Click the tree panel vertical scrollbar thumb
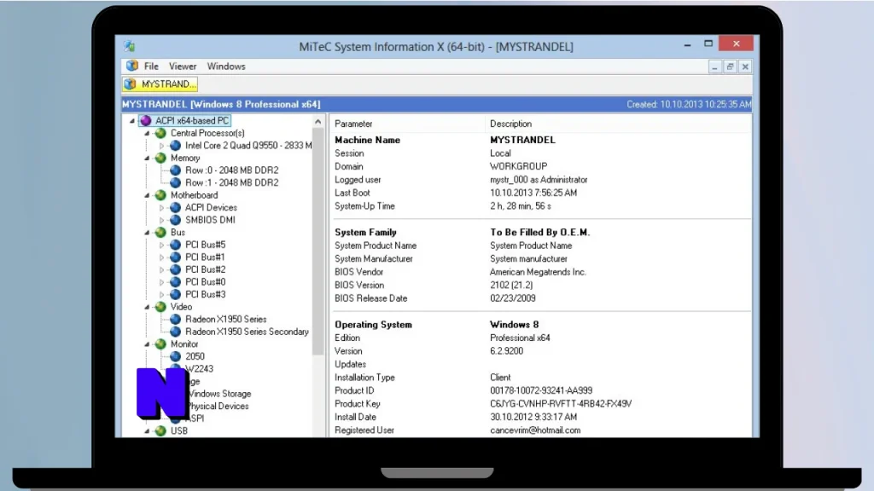This screenshot has height=491, width=874. (x=318, y=241)
